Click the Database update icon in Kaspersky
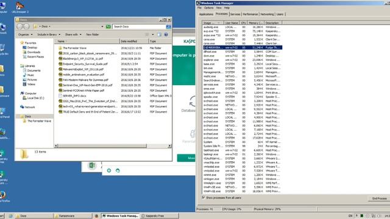This screenshot has width=390, height=219. [x=193, y=102]
